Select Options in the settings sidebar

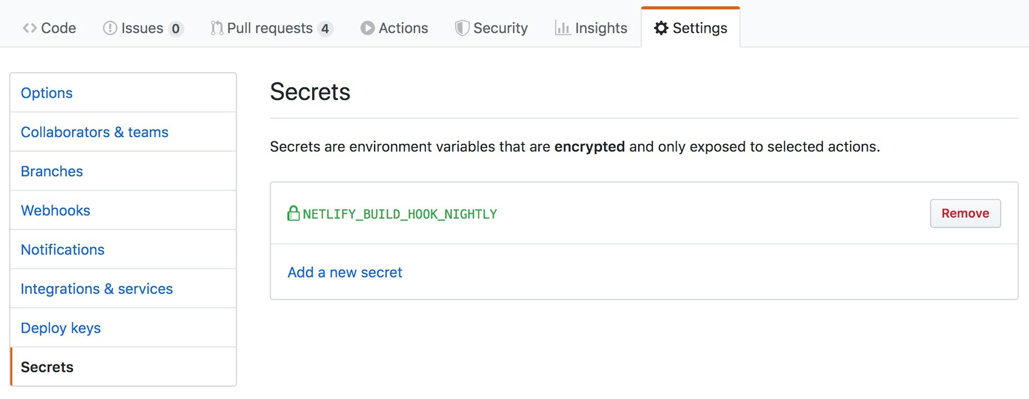click(x=47, y=93)
